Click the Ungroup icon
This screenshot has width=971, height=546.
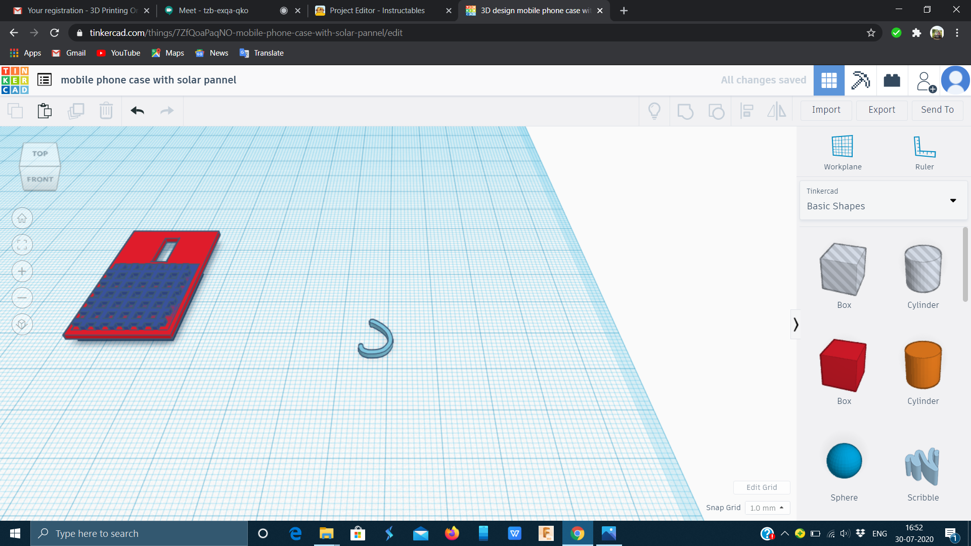716,111
